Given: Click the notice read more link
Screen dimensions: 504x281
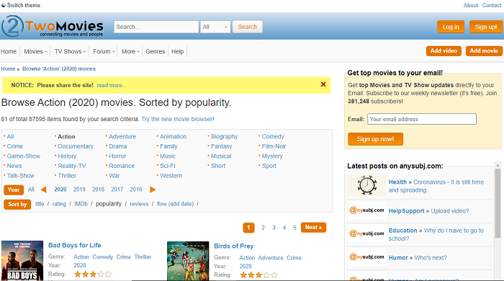Looking at the screenshot, I should coord(112,85).
